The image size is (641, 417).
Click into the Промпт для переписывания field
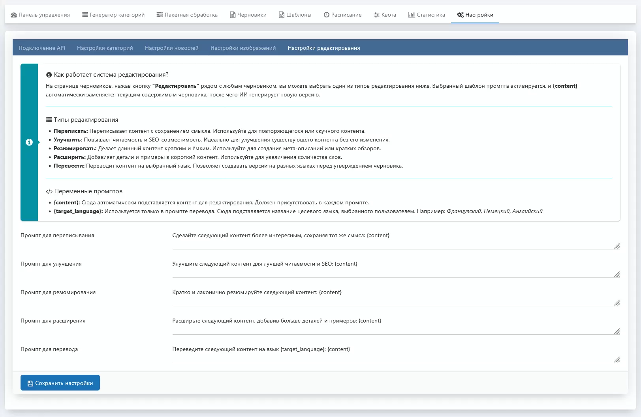395,239
